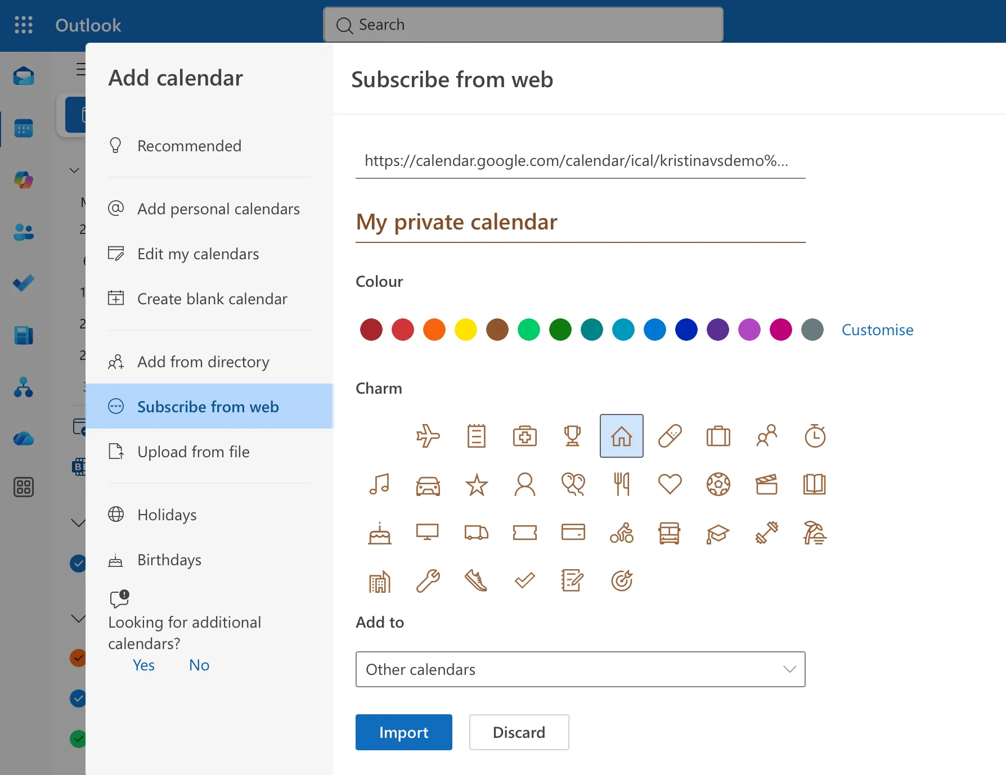Pick the movie clapperboard charm
Viewport: 1006px width, 775px height.
click(x=767, y=484)
